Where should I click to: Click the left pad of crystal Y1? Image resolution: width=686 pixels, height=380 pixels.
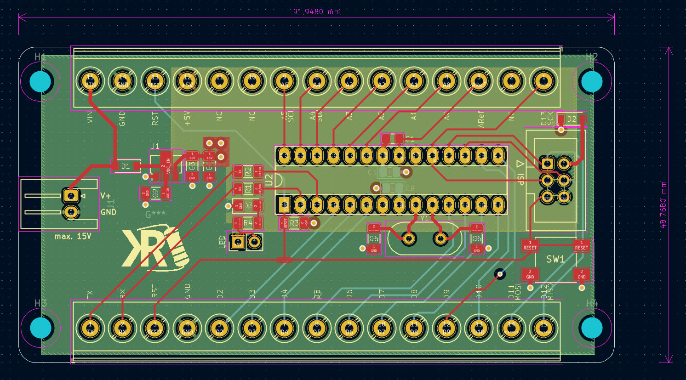pos(409,238)
